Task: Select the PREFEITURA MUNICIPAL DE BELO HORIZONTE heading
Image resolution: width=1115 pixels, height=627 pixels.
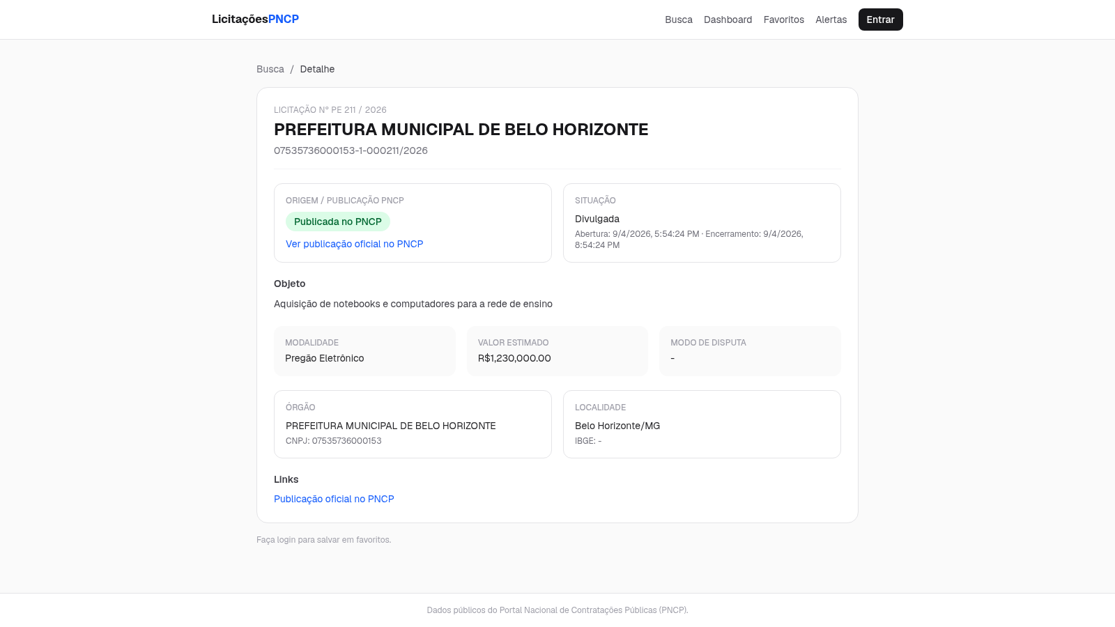Action: [x=461, y=130]
